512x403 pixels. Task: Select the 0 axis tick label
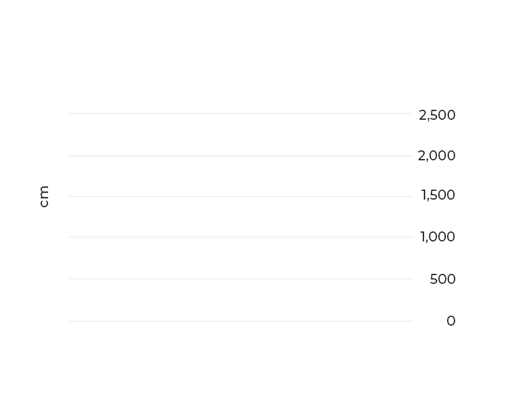(x=451, y=321)
